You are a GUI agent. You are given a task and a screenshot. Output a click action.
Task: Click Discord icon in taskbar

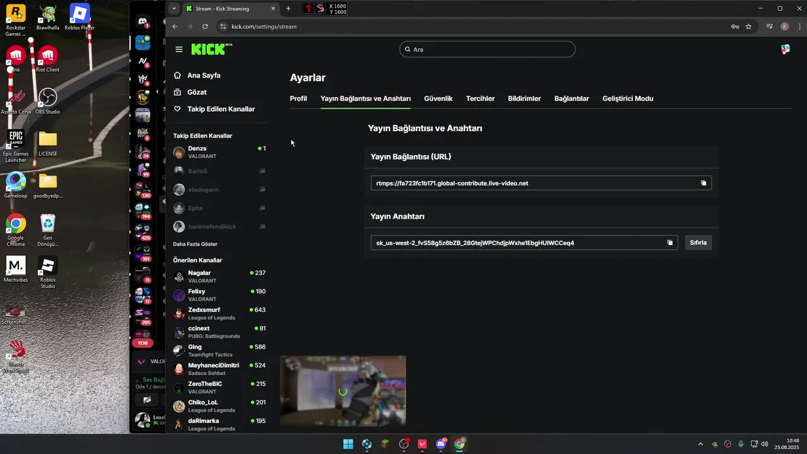tap(441, 444)
